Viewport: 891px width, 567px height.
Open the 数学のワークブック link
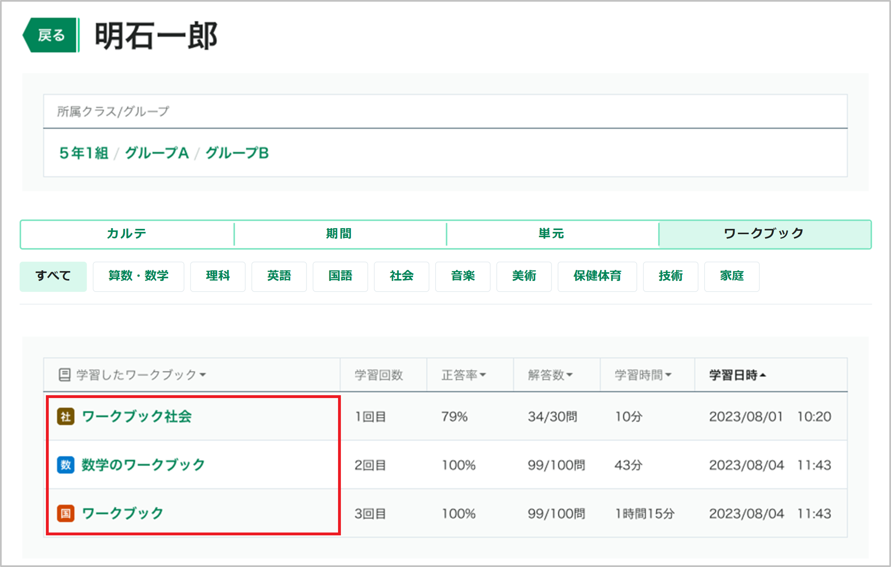click(x=143, y=465)
